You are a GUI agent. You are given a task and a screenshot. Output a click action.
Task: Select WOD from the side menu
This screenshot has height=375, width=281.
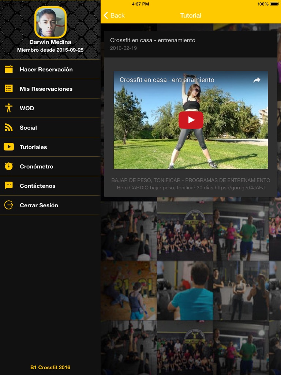tap(50, 108)
